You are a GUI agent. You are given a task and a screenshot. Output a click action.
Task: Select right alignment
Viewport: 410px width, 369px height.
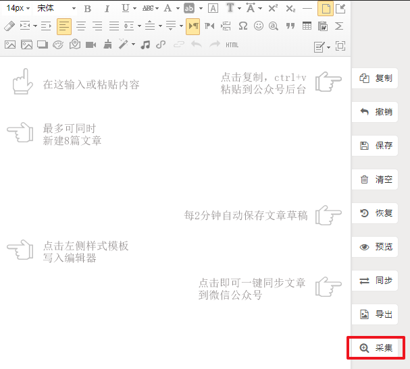click(97, 26)
